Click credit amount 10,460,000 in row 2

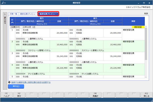(x=116, y=45)
